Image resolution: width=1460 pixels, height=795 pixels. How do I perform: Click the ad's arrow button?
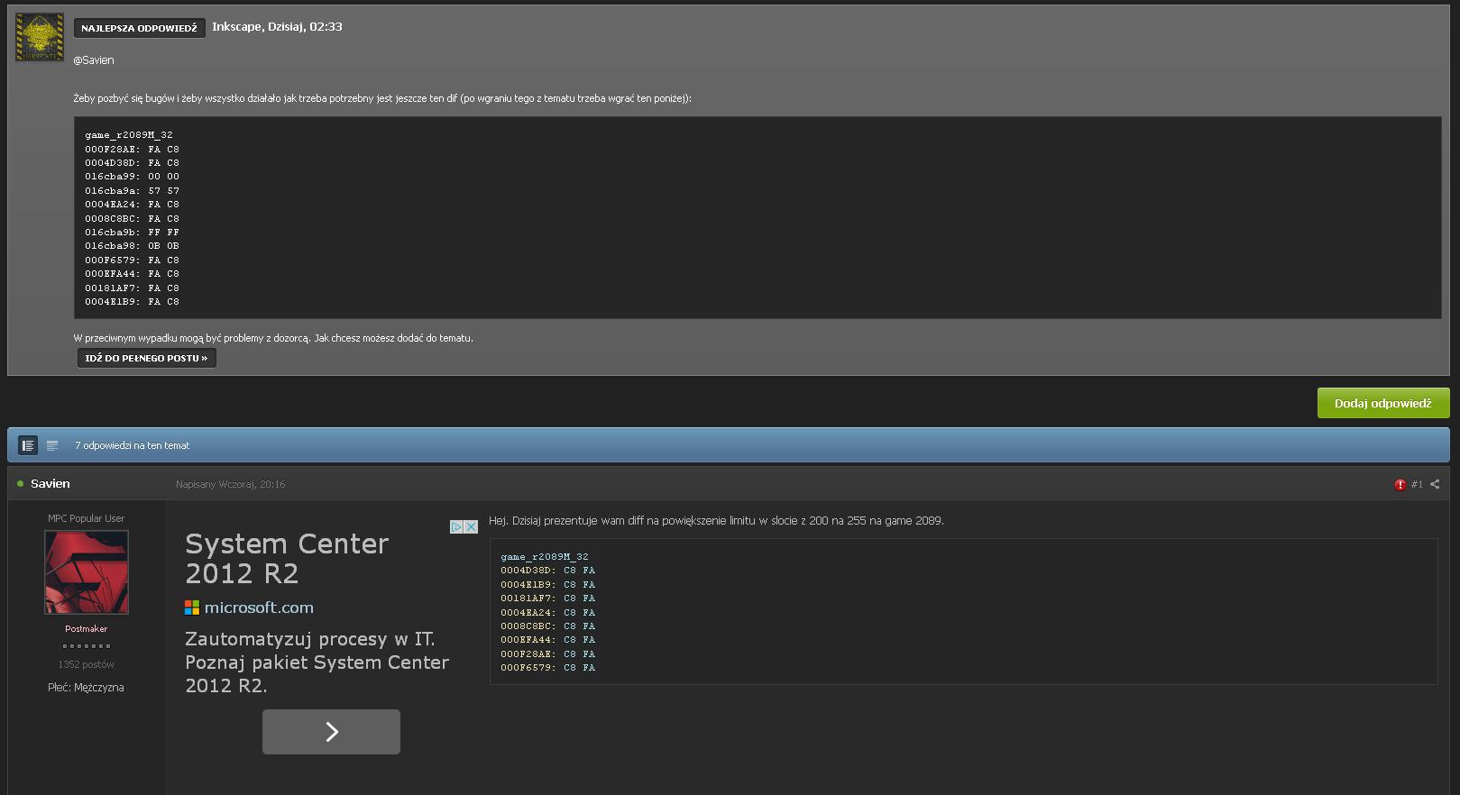coord(331,732)
